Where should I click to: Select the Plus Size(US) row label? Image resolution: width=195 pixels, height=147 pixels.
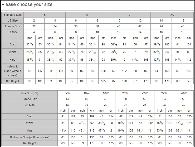coord(30,93)
